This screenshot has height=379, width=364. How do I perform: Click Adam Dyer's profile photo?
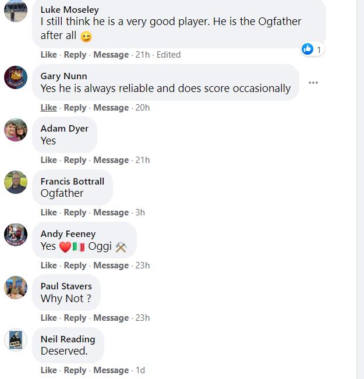pos(16,130)
